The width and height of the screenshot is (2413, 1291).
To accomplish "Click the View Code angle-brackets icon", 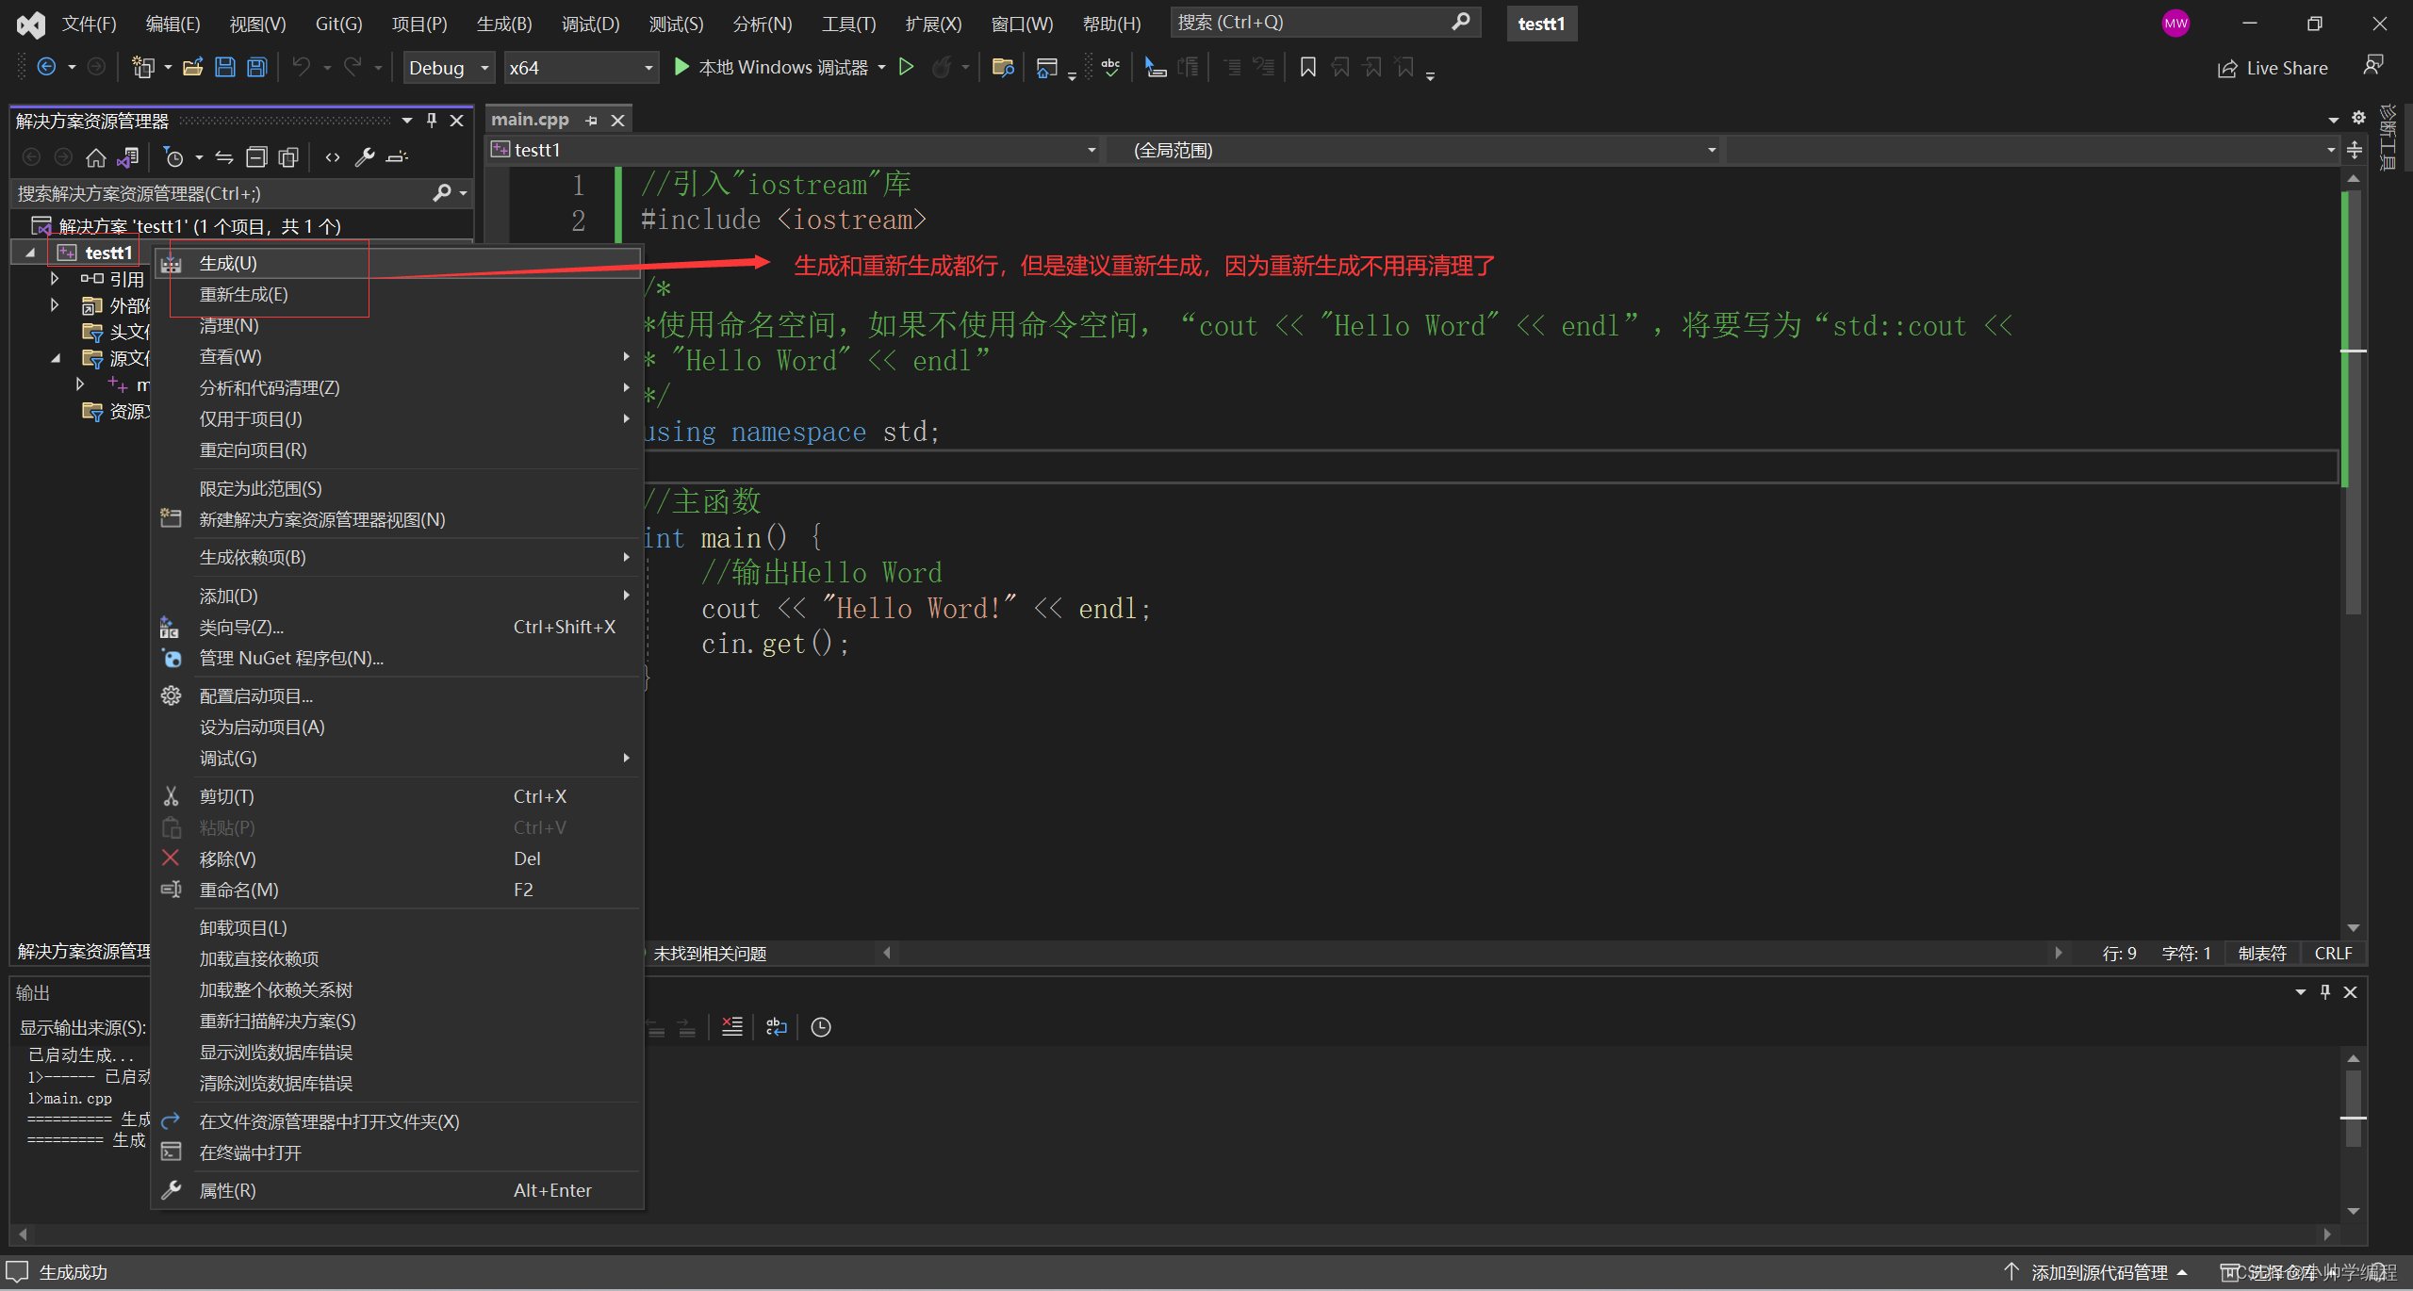I will click(332, 156).
